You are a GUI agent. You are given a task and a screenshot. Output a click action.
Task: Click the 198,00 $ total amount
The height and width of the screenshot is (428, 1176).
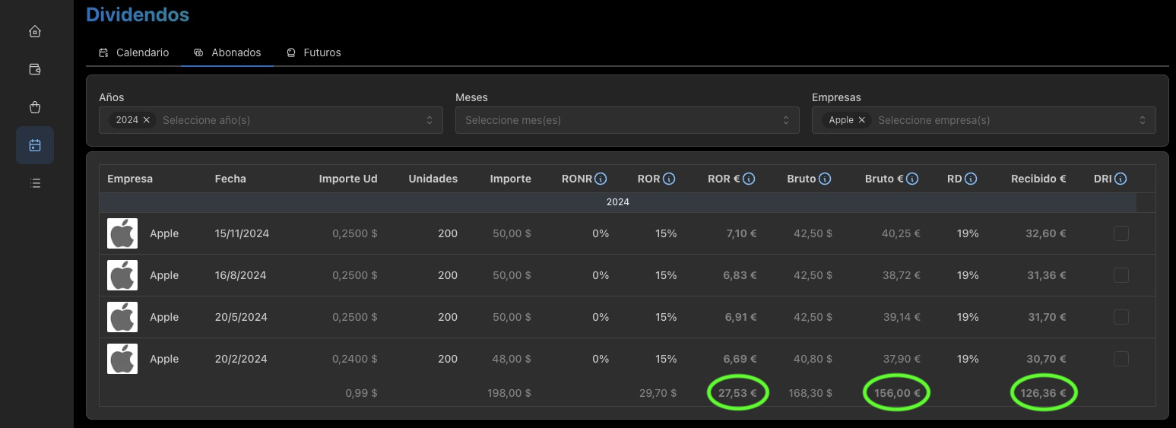509,393
